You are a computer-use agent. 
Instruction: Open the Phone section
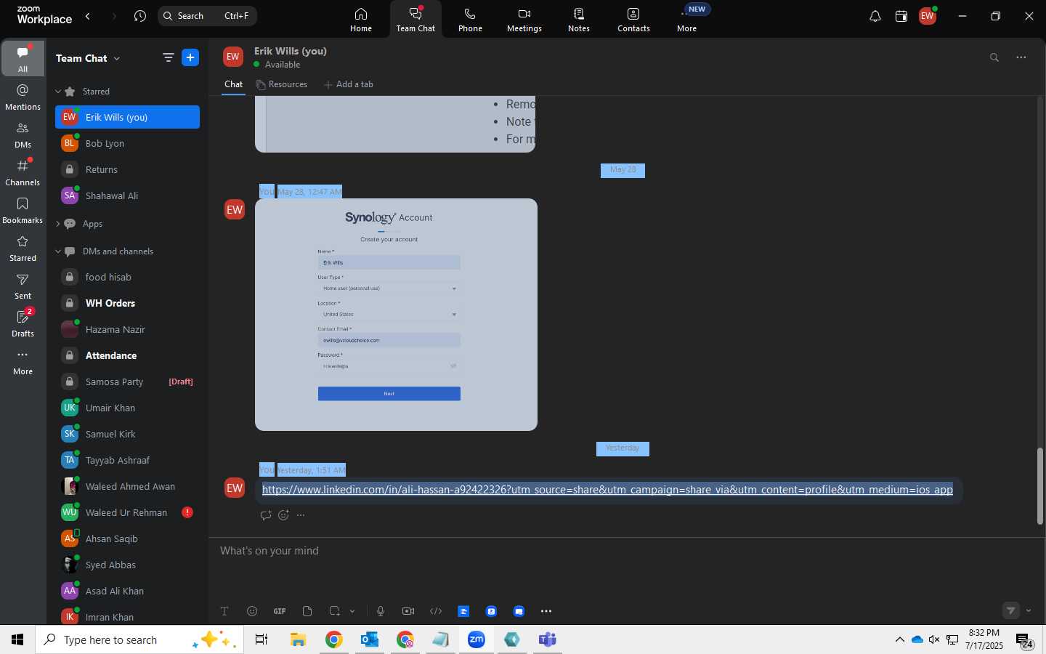(x=470, y=20)
